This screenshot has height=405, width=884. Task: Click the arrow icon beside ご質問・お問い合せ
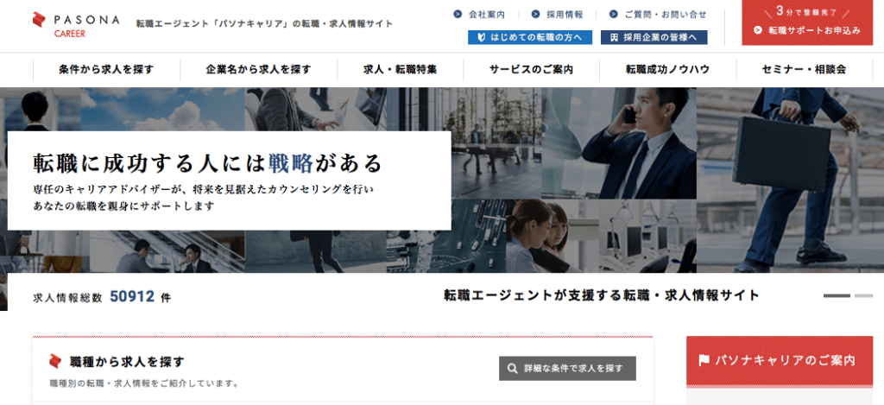(x=614, y=15)
